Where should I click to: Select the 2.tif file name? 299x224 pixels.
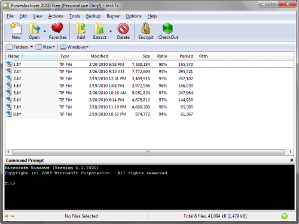(17, 71)
